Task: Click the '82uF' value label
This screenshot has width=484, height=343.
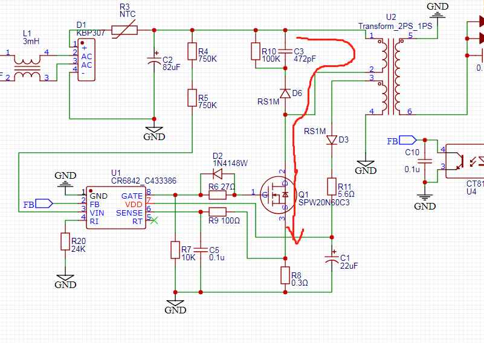Action: coord(172,67)
